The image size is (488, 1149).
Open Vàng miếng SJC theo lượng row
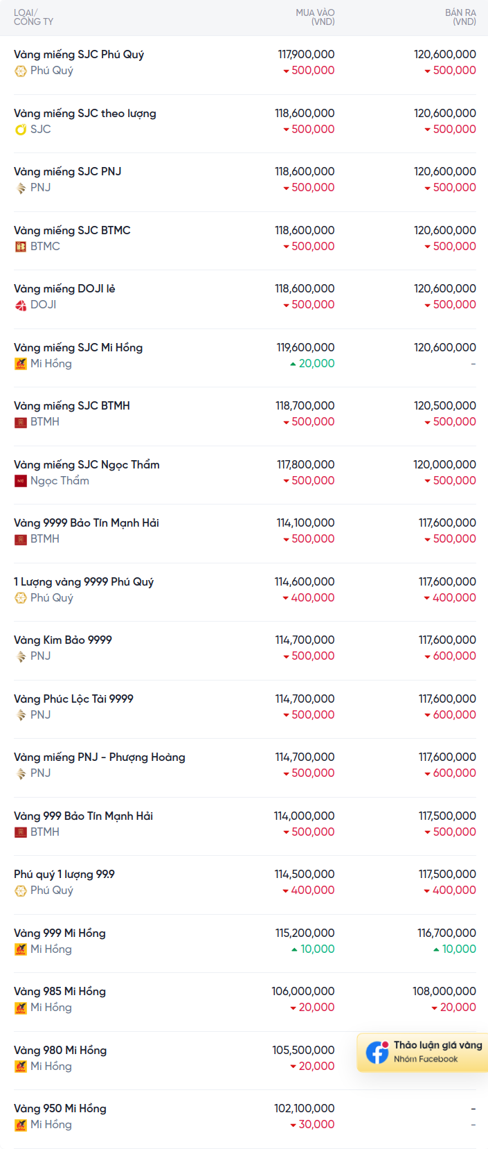[x=245, y=123]
